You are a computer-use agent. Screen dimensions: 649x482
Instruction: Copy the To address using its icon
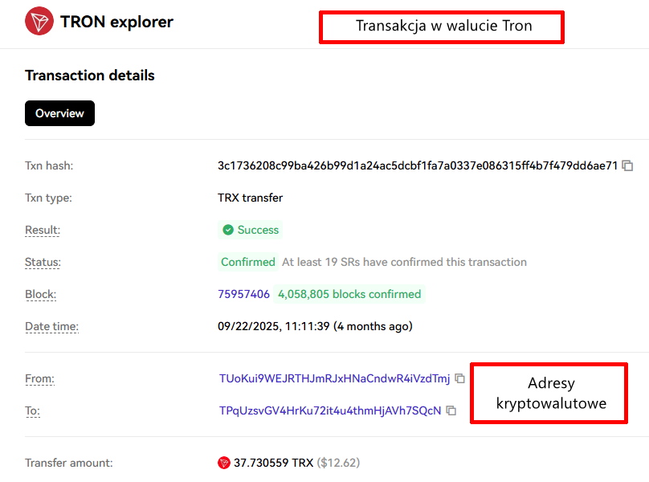coord(451,411)
